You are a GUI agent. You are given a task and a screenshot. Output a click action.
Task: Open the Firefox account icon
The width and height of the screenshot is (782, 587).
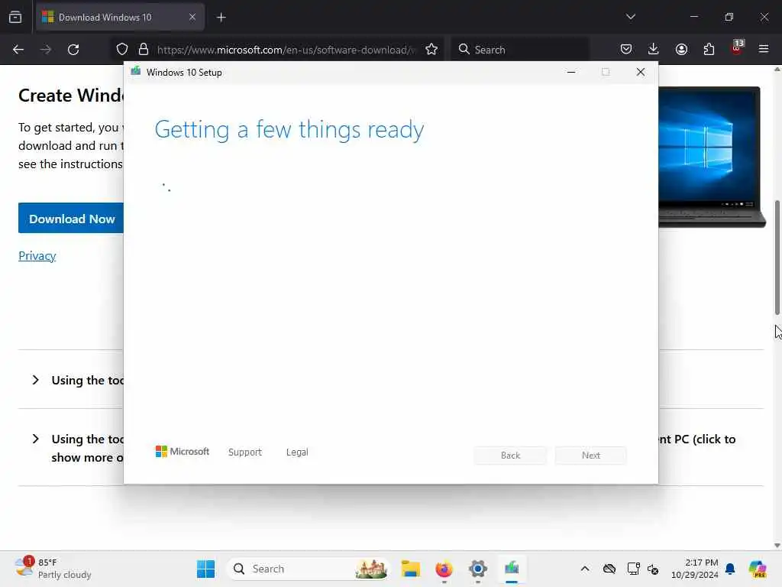coord(681,50)
